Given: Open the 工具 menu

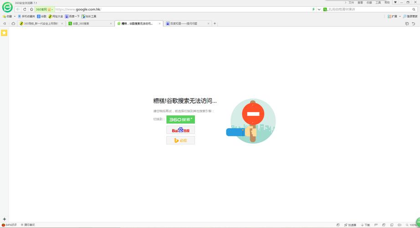Looking at the screenshot, I should (378, 2).
